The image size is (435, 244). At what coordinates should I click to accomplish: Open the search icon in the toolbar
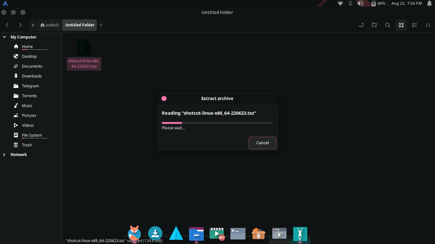coord(388,25)
